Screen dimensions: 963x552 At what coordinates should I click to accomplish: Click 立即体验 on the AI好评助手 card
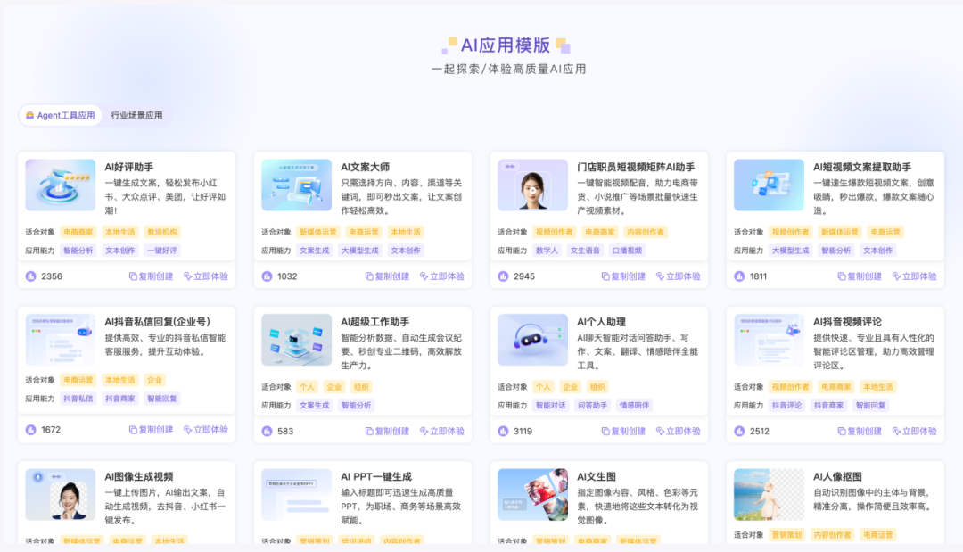(206, 276)
